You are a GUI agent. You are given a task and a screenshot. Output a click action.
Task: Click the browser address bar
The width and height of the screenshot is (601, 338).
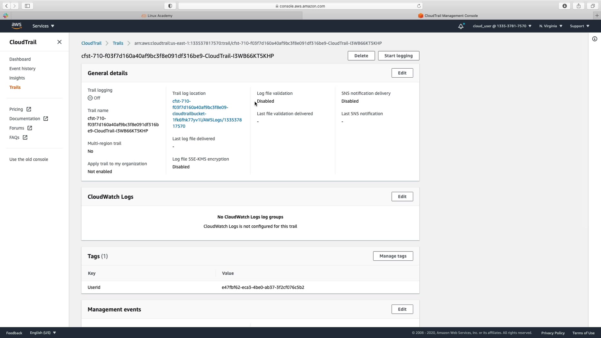pyautogui.click(x=300, y=6)
